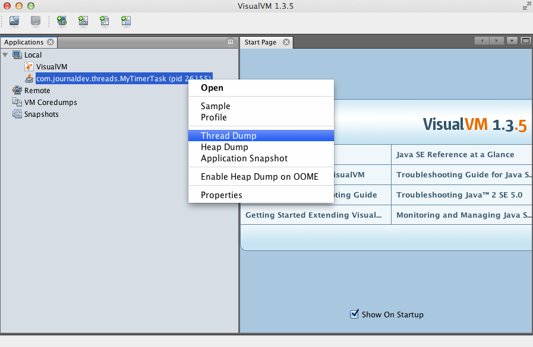533x347 pixels.
Task: Select the Add VM Coredump toolbar icon
Action: [105, 21]
